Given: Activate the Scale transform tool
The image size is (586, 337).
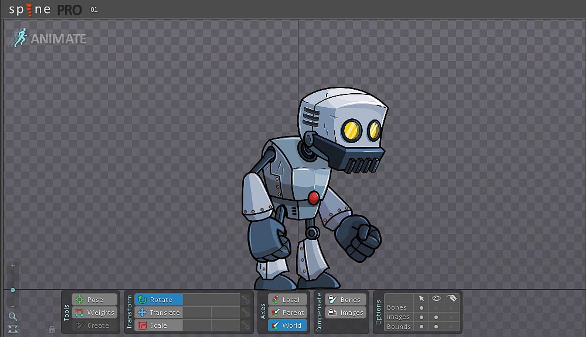Looking at the screenshot, I should point(159,325).
